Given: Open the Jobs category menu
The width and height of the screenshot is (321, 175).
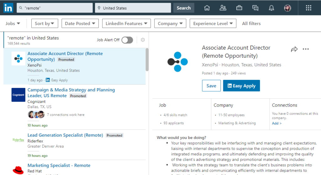Looking at the screenshot, I should [x=13, y=24].
